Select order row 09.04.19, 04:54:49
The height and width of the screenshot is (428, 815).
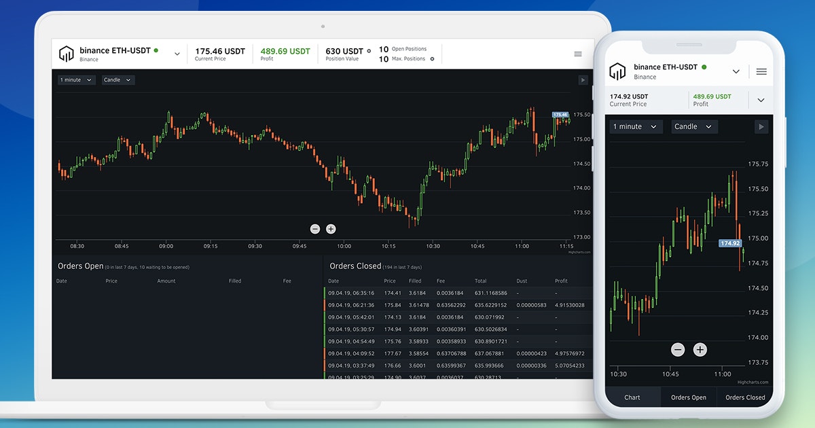point(458,341)
